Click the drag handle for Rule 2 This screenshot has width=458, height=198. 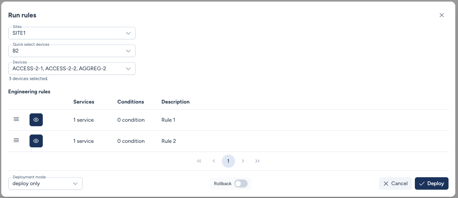click(16, 141)
